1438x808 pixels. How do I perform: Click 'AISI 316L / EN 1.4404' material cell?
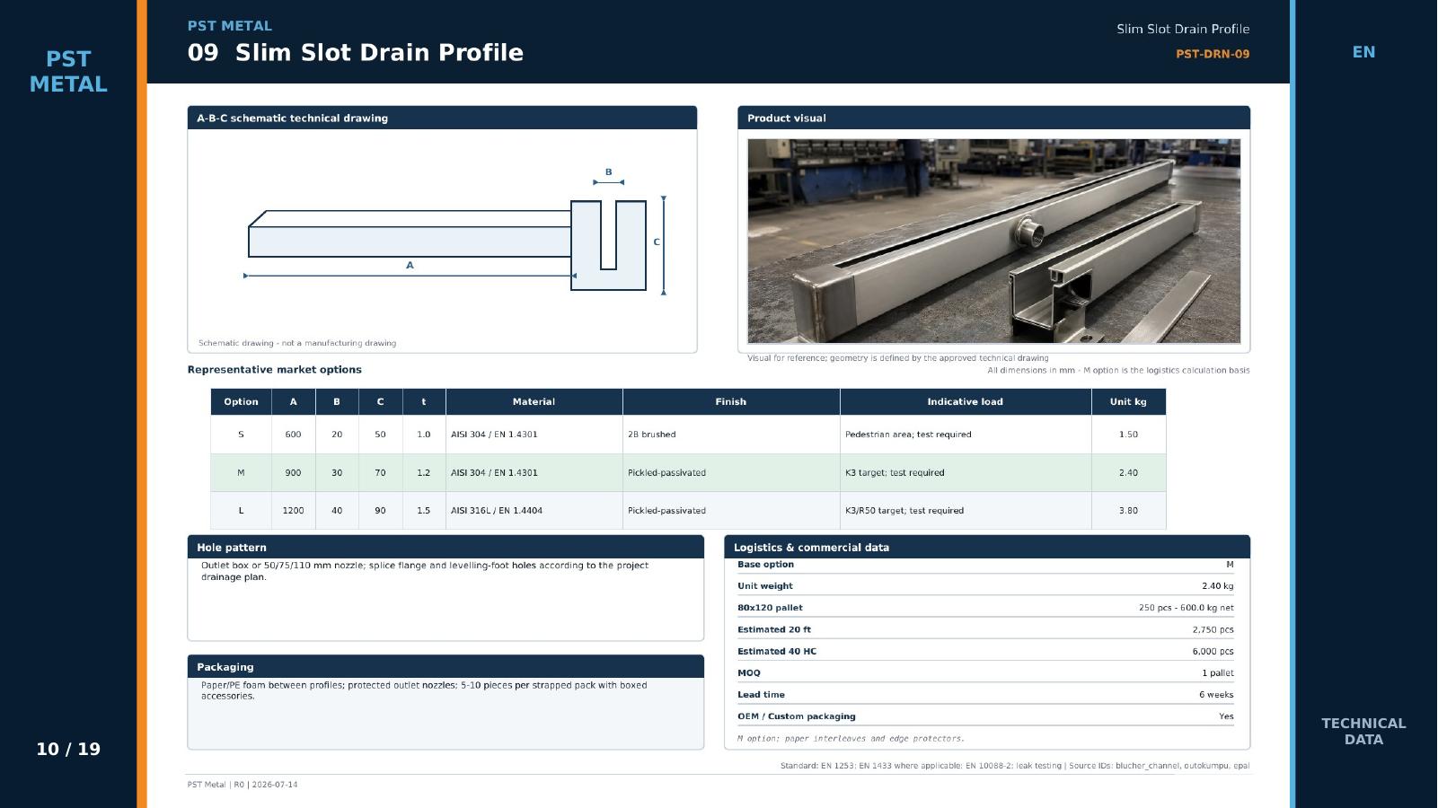pos(534,510)
